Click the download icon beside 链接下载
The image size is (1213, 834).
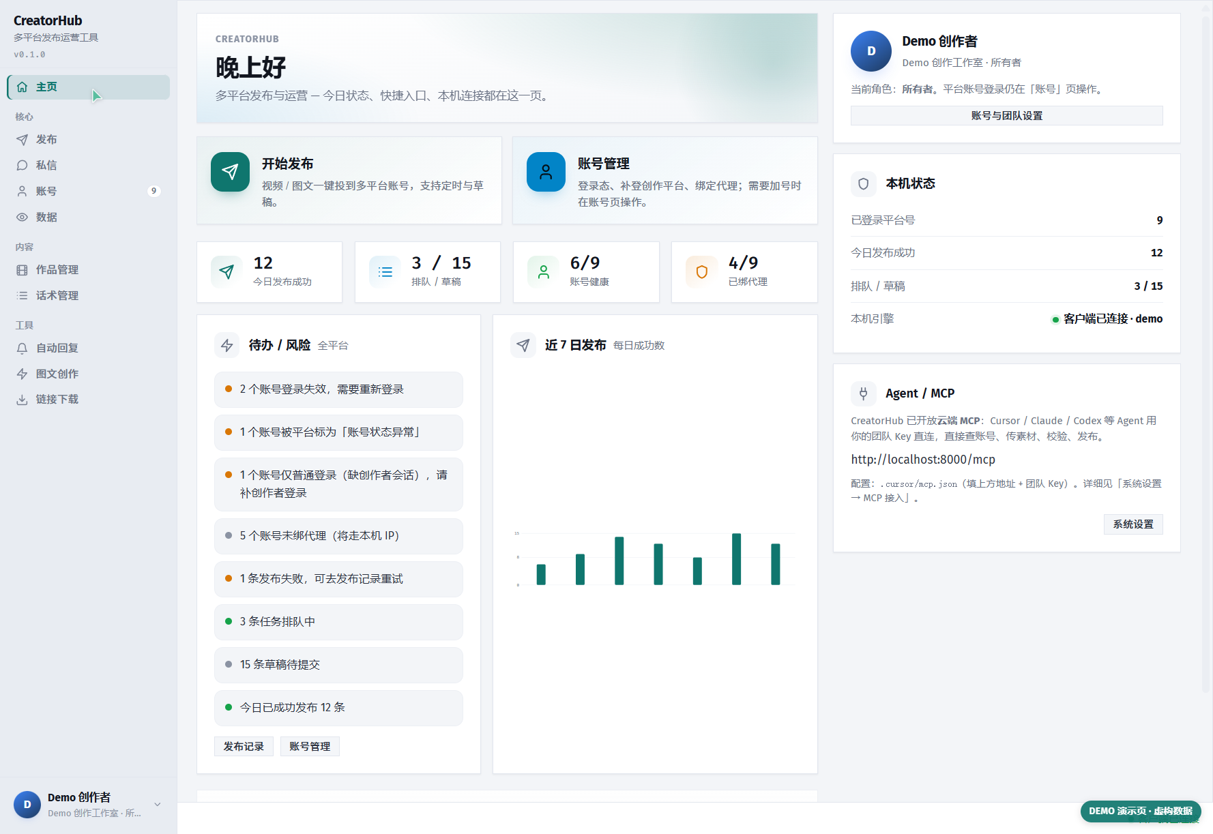[22, 400]
